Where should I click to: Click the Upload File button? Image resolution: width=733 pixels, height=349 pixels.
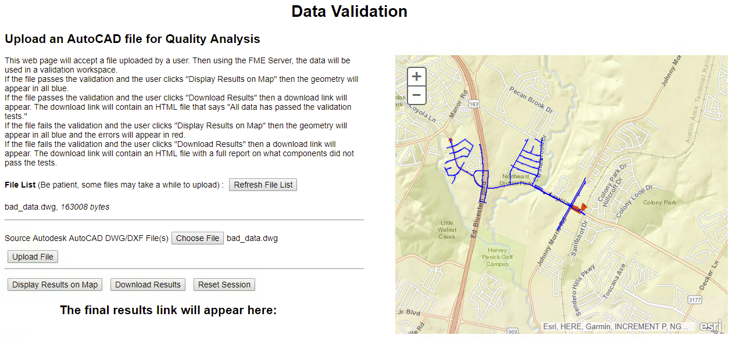tap(33, 257)
